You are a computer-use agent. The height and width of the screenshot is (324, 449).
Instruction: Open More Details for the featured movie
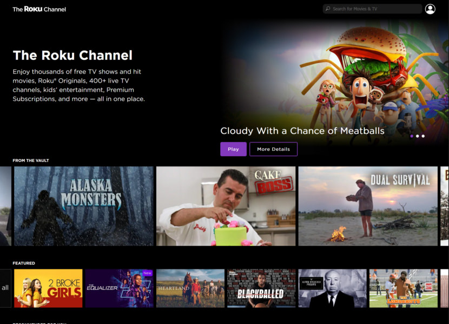point(273,148)
